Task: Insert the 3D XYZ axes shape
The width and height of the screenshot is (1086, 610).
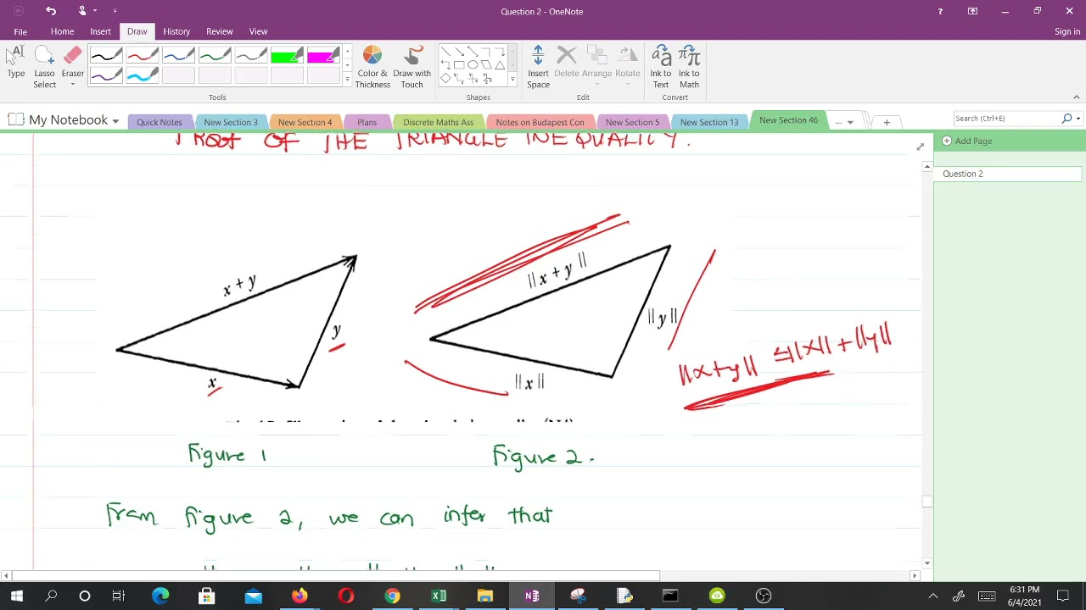Action: [x=487, y=78]
